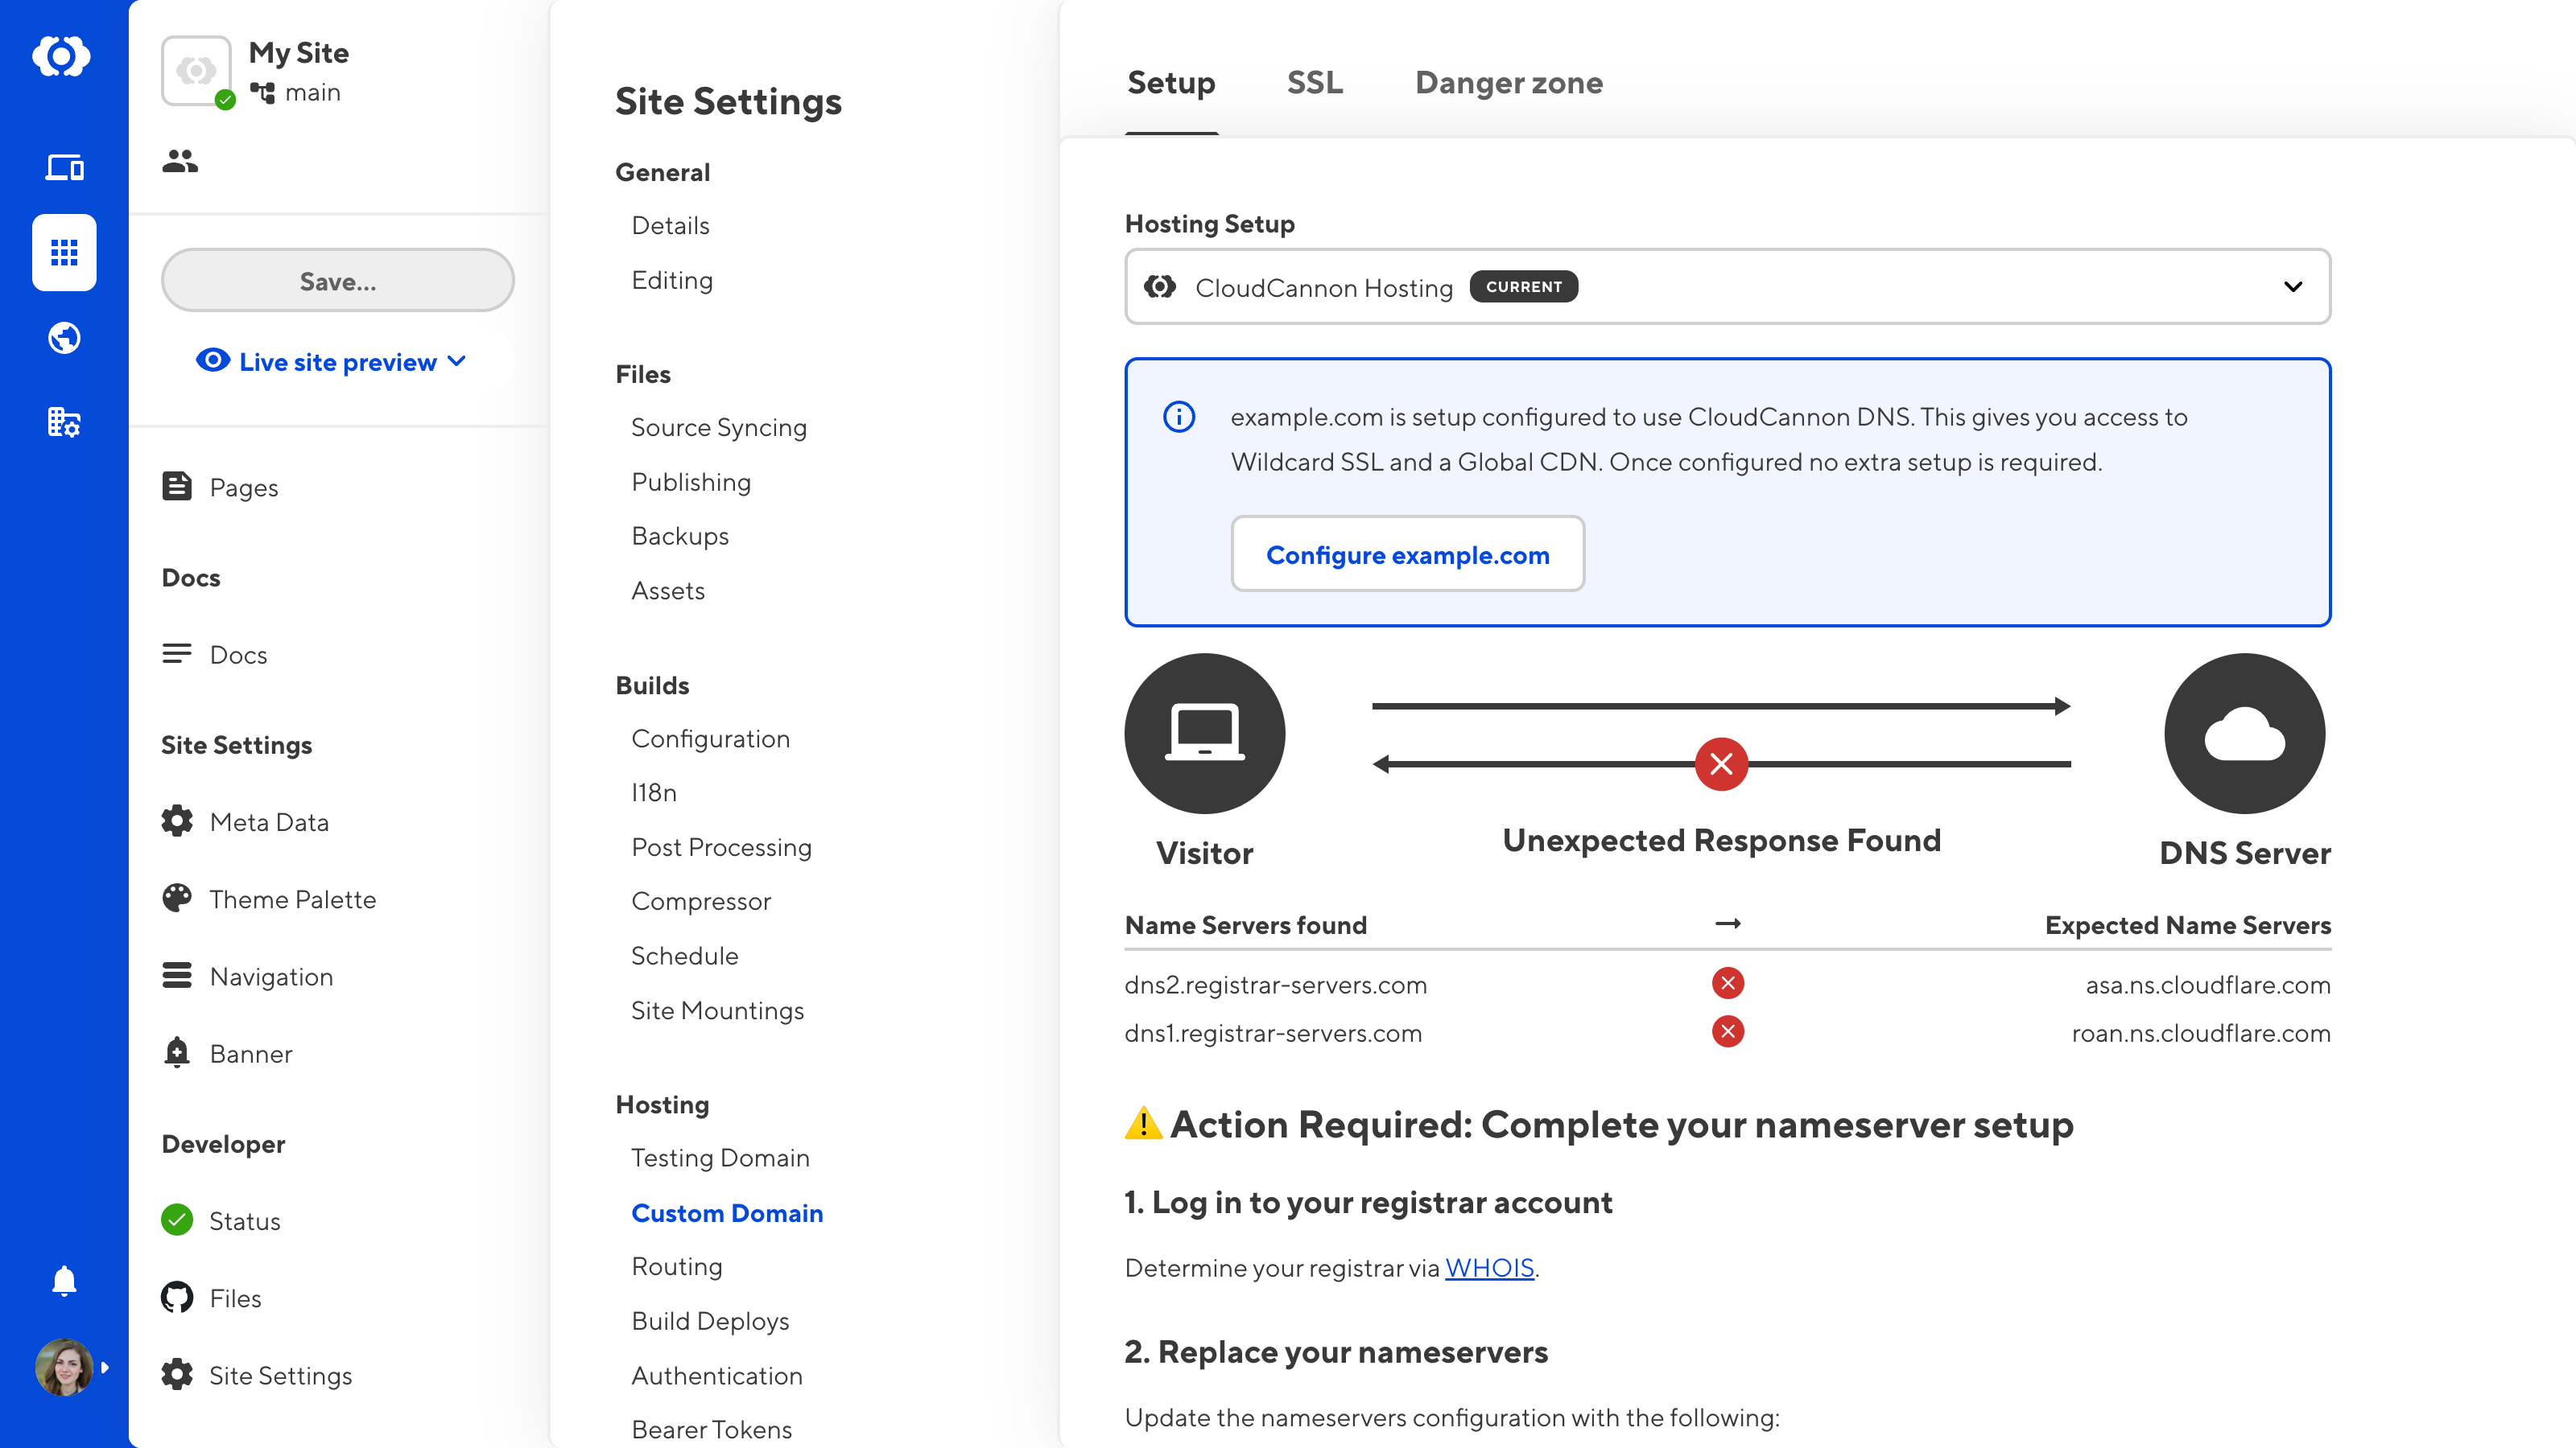Viewport: 2576px width, 1448px height.
Task: Open Testing Domain settings
Action: (720, 1158)
